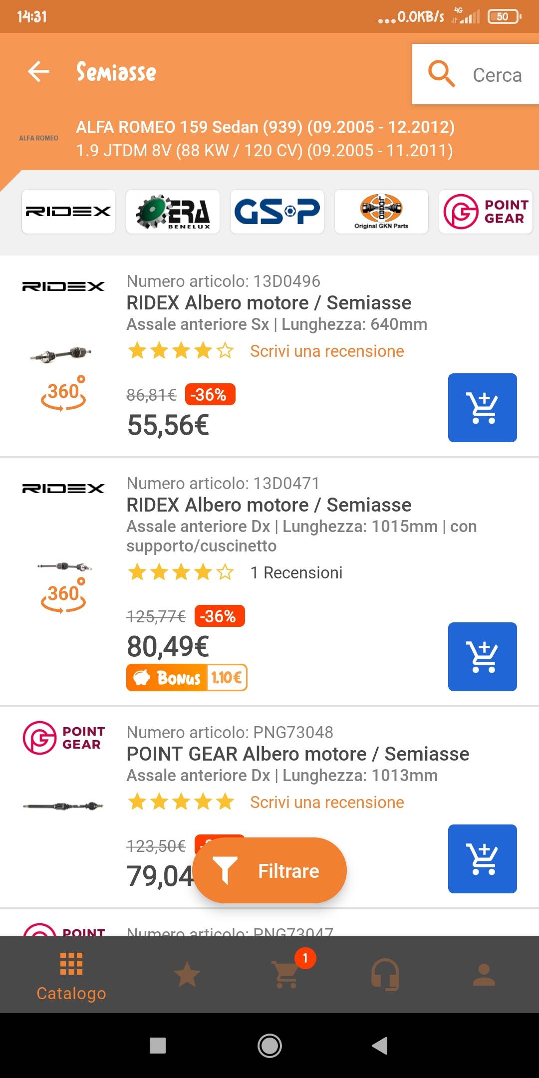The height and width of the screenshot is (1078, 539).
Task: Open the Point Gear PNG73048 product thumbnail
Action: pyautogui.click(x=63, y=806)
